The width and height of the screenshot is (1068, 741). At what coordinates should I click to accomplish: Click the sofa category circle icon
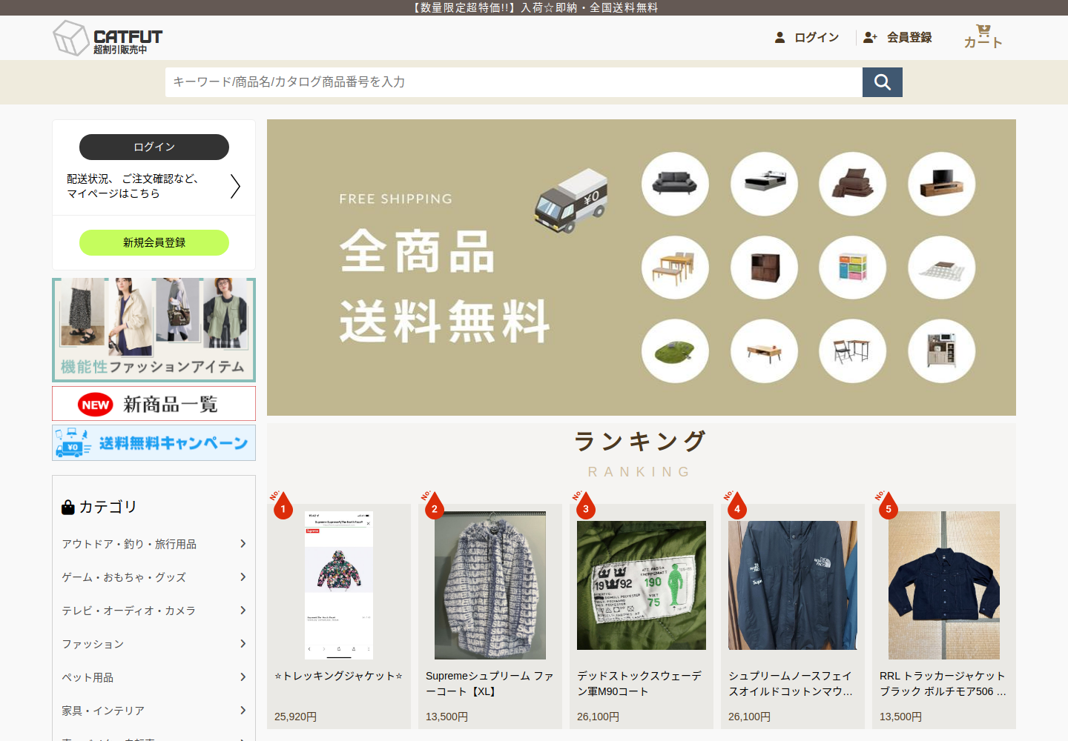[x=675, y=184]
